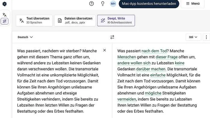Click the underlined word "einfache"
The height and width of the screenshot is (118, 210).
point(158,75)
